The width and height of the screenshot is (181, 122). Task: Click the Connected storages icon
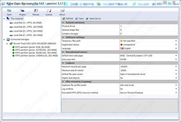tap(8, 39)
